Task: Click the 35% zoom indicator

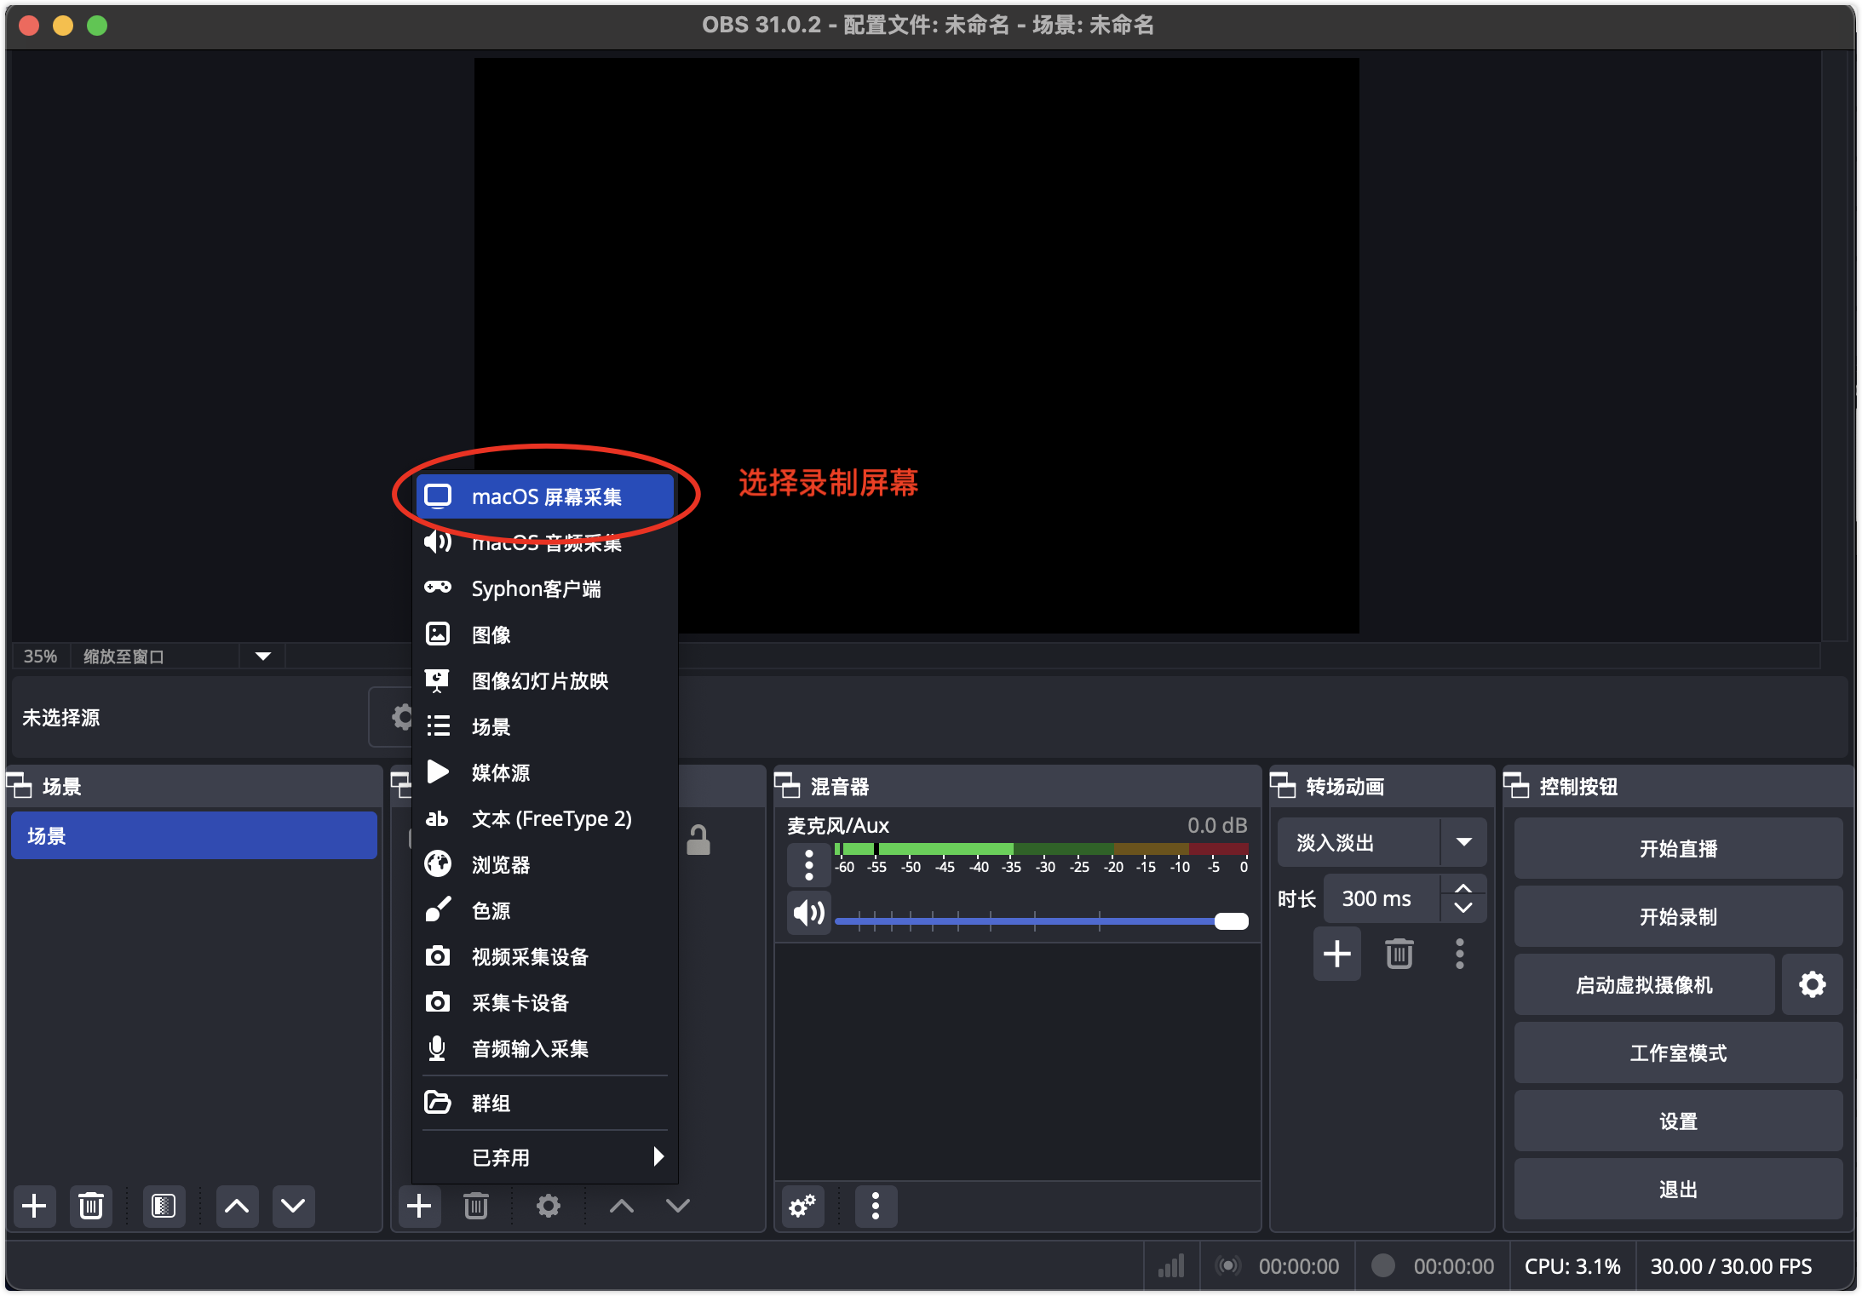Action: point(40,657)
